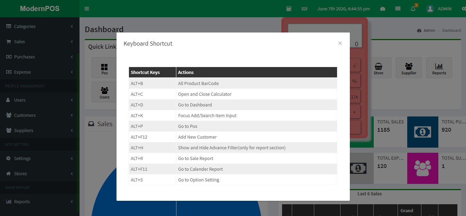Viewport: 466px width, 216px height.
Task: Toggle the sidebar hamburger menu
Action: (87, 9)
